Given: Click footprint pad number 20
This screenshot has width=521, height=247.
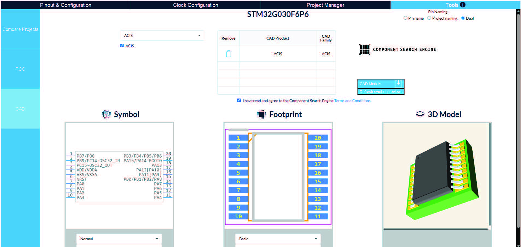Looking at the screenshot, I should (318, 138).
